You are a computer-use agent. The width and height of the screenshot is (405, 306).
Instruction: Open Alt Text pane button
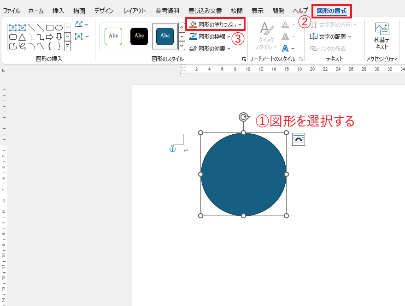pyautogui.click(x=382, y=36)
